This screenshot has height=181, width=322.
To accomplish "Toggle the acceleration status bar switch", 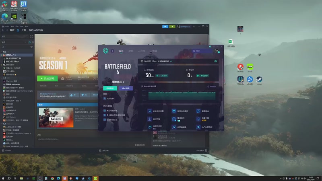I will (155, 129).
